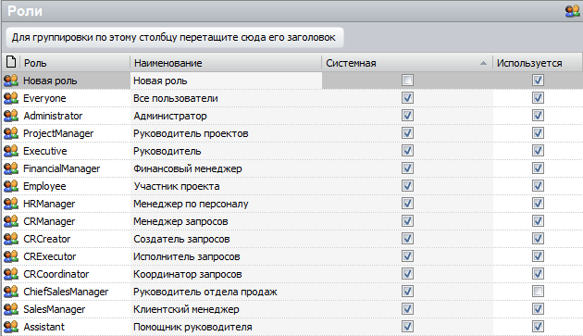The image size is (583, 336).
Task: Select the CRCoordinator row
Action: 291,274
